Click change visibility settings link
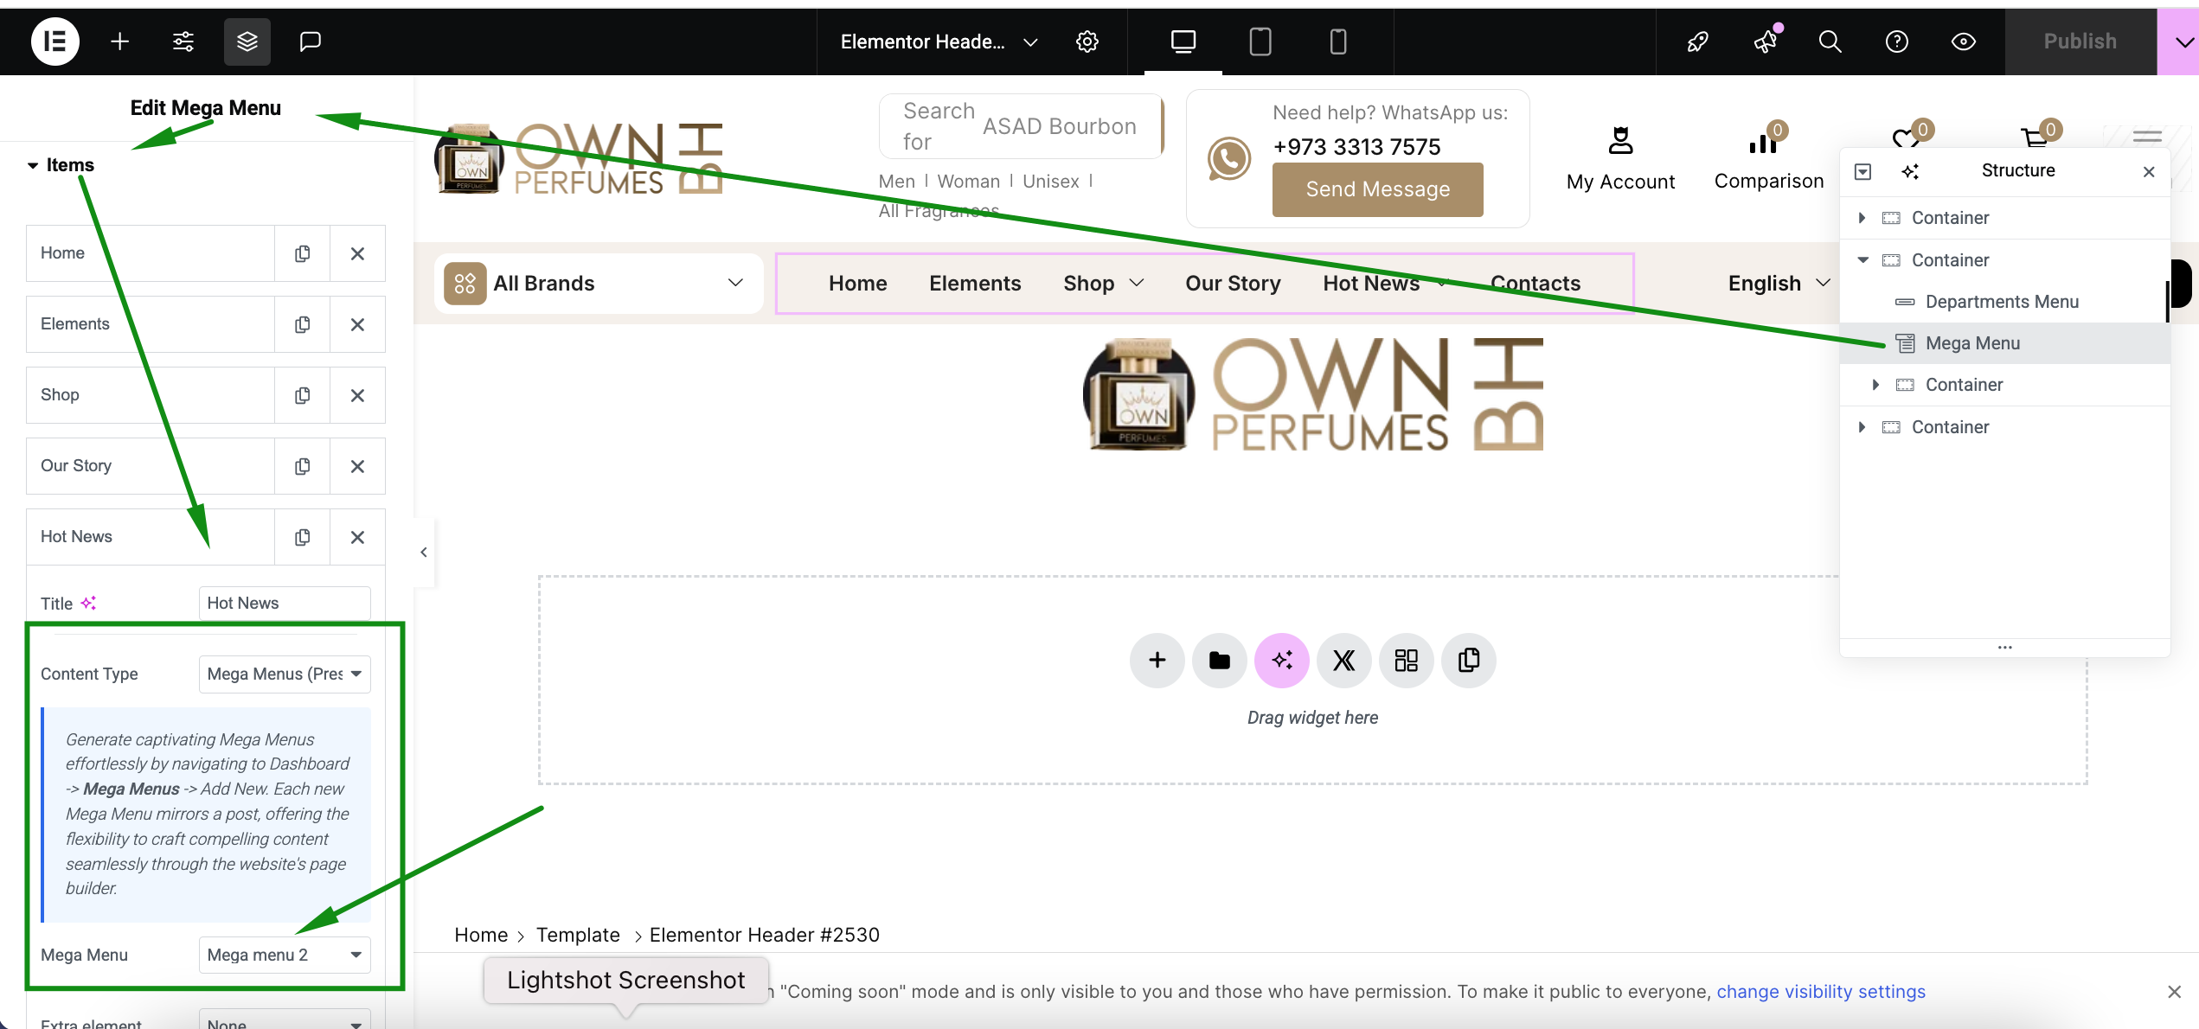Screen dimensions: 2199x1029 (x=1820, y=992)
